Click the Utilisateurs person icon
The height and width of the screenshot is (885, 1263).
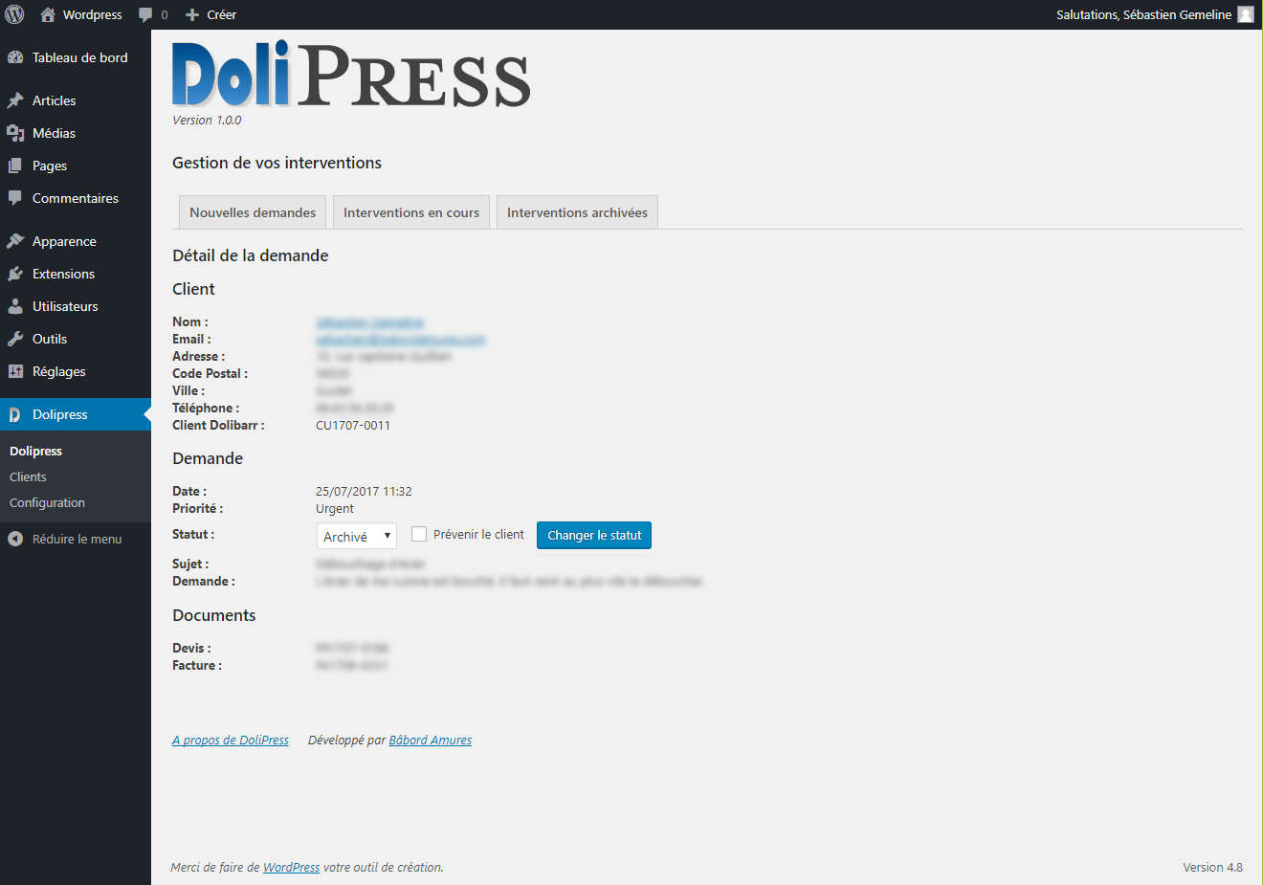(15, 306)
